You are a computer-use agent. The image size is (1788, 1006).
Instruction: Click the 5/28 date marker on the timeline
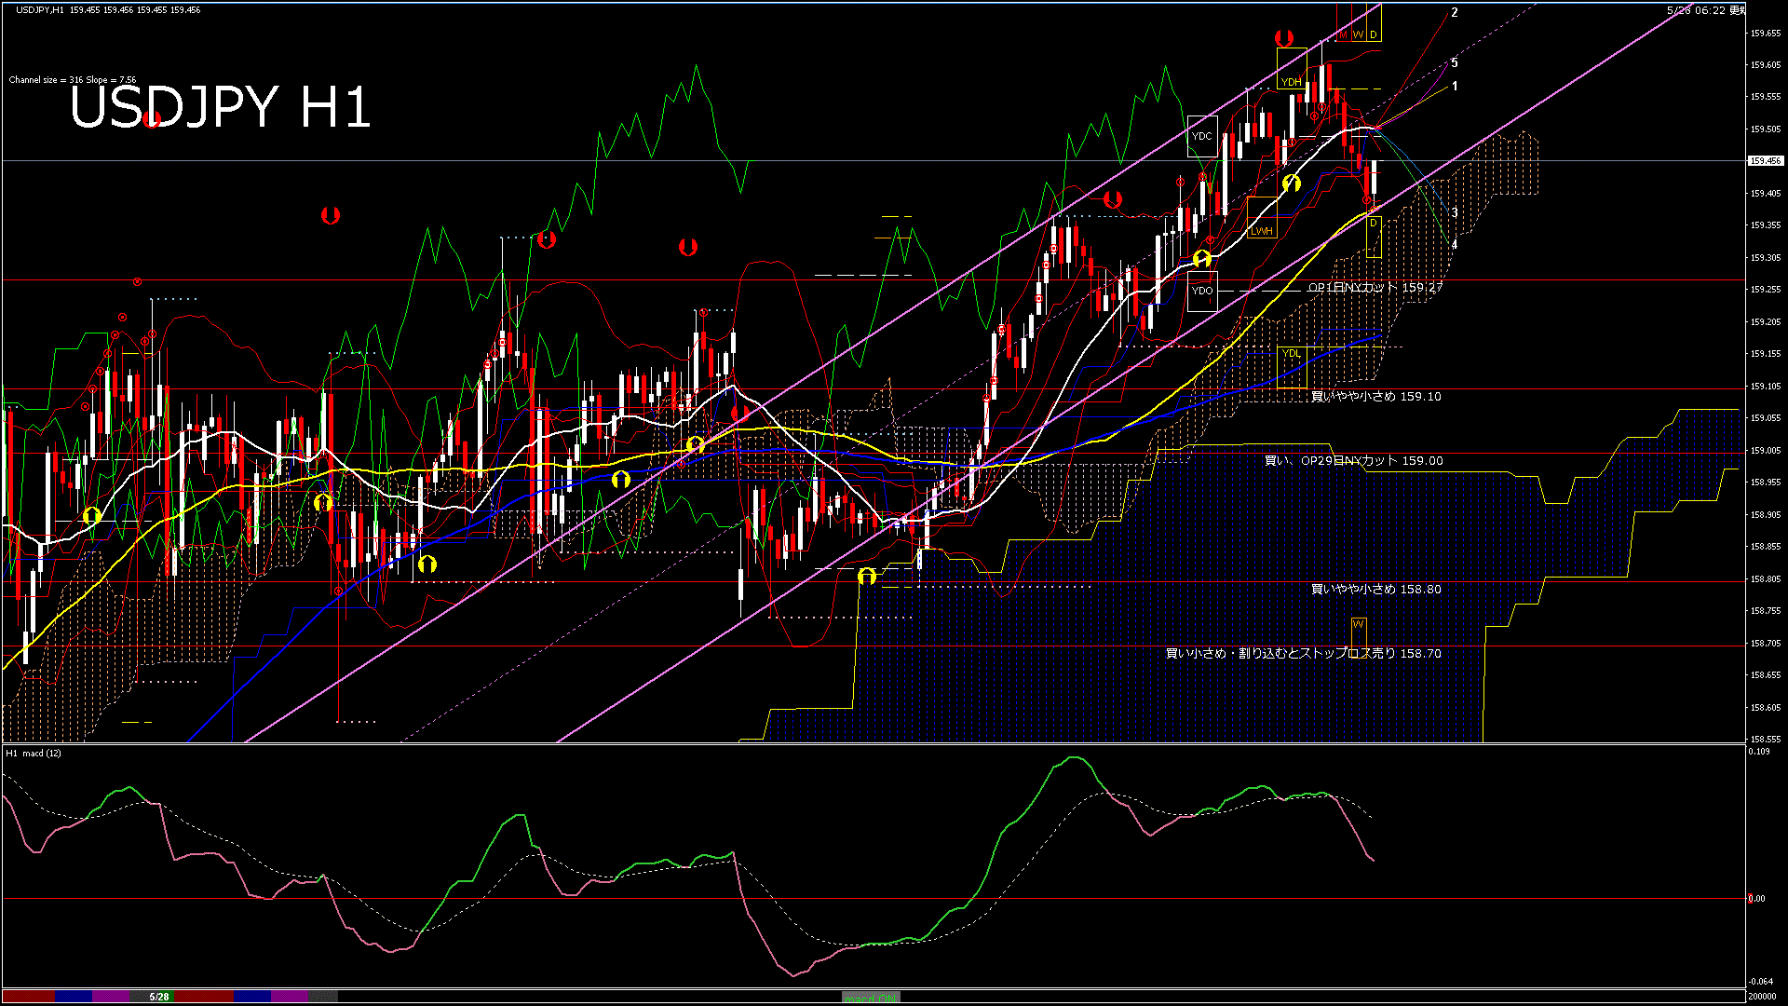coord(159,997)
